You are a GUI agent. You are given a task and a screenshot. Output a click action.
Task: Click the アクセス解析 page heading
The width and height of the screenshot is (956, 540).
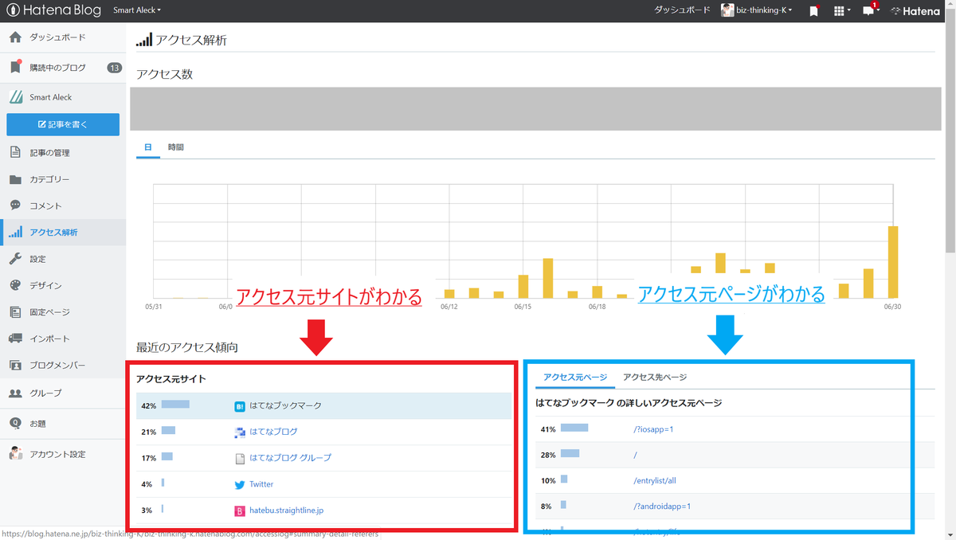coord(182,40)
